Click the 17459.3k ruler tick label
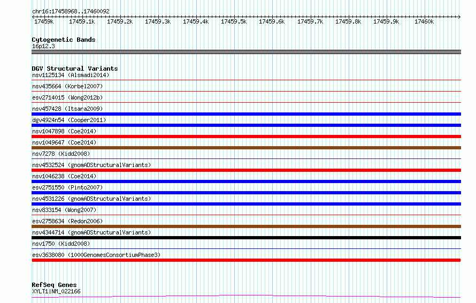 (158, 21)
